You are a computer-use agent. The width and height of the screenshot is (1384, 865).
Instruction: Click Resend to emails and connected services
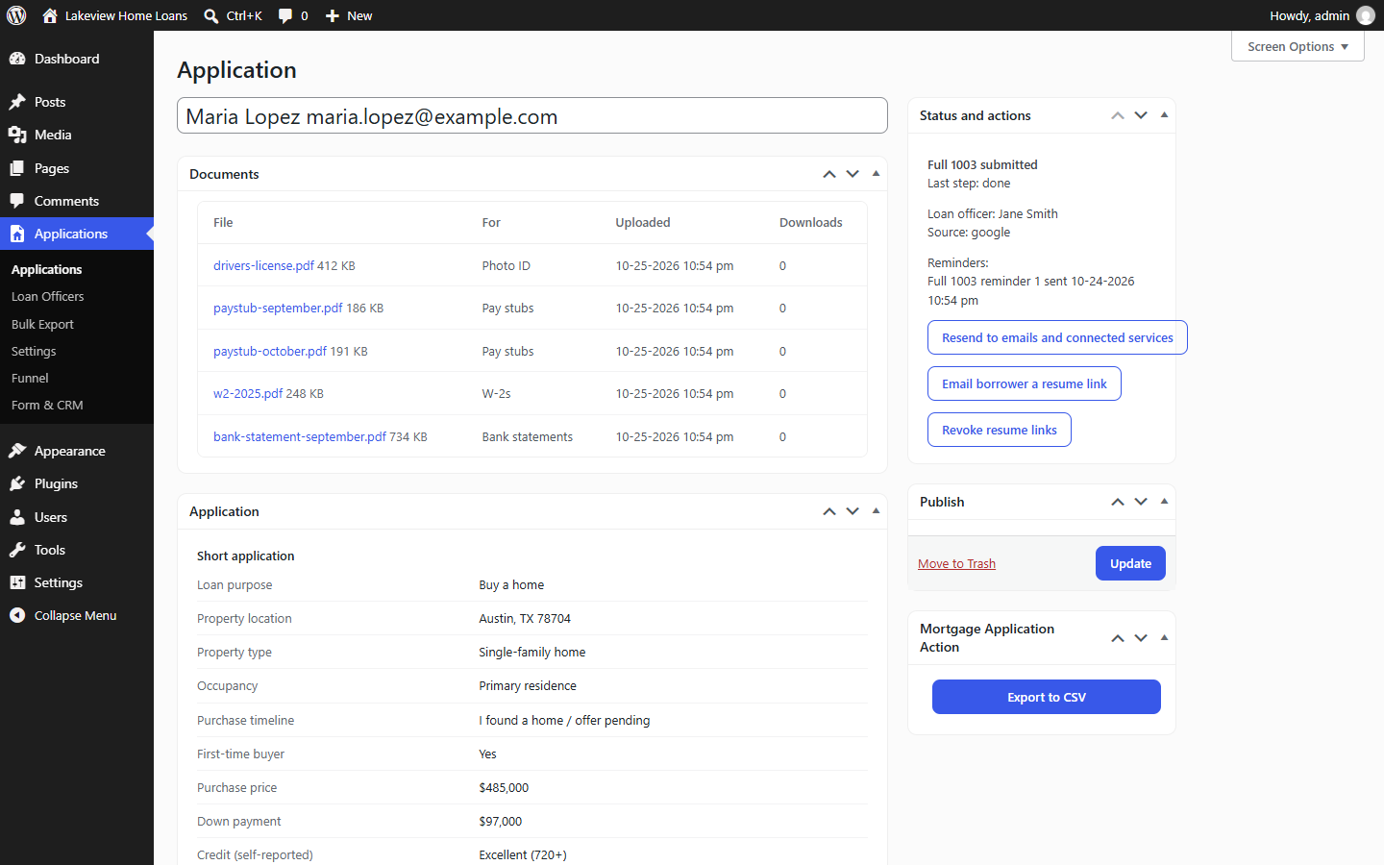[1057, 337]
